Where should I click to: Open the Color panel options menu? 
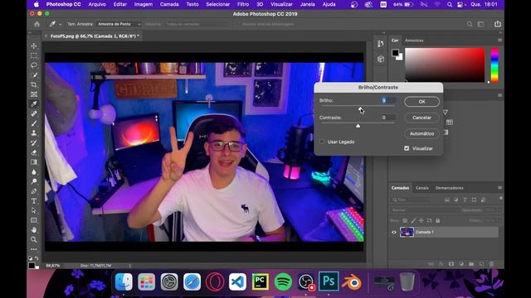(499, 41)
